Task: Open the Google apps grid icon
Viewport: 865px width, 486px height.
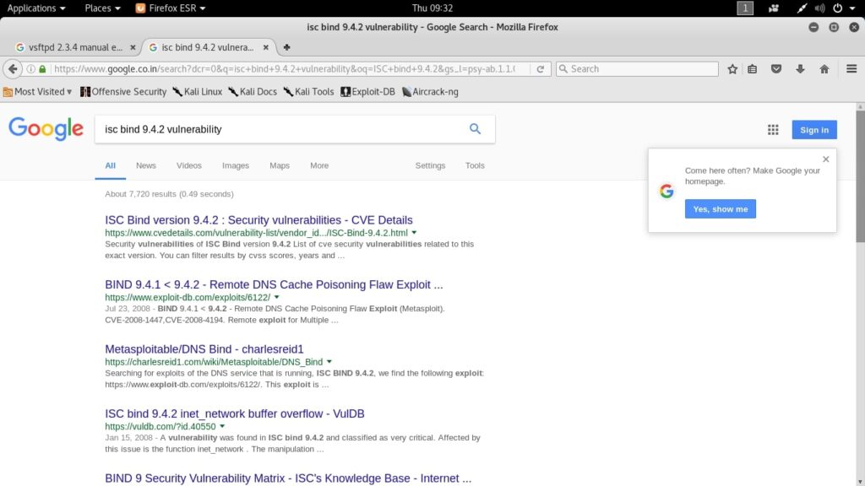Action: tap(773, 130)
